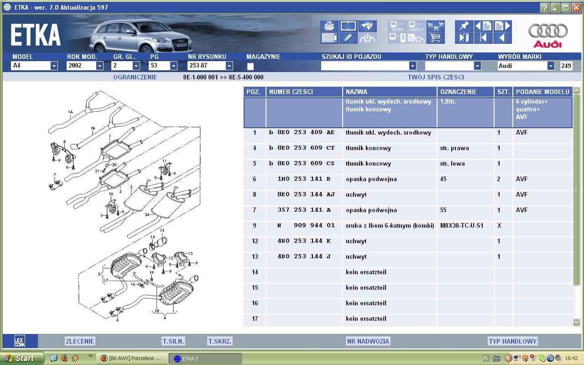Switch to the B6 AWX Firefox taskbar window
The image size is (584, 365).
(x=132, y=358)
